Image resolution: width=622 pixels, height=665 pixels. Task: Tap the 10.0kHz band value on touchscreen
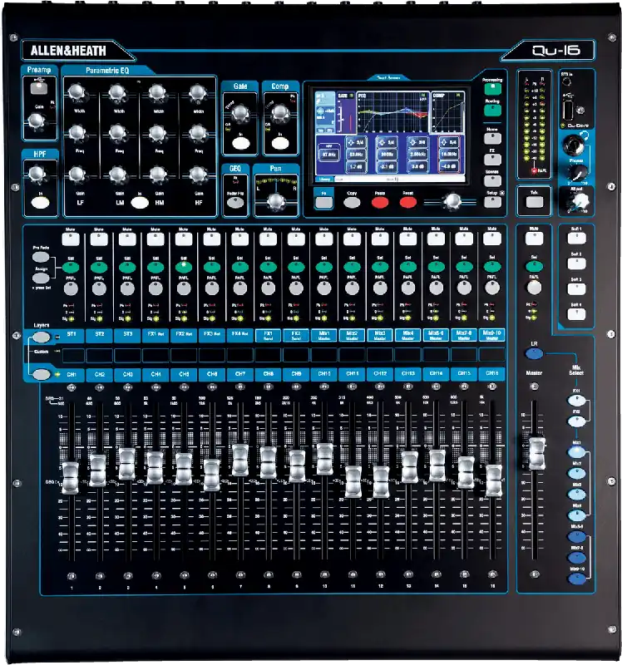[449, 155]
